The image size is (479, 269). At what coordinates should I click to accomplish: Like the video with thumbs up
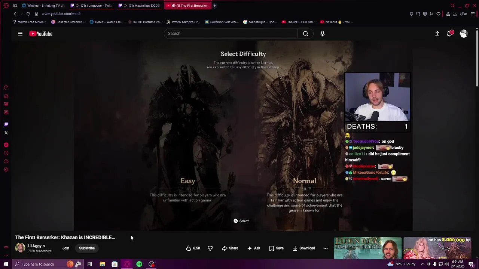click(x=192, y=248)
